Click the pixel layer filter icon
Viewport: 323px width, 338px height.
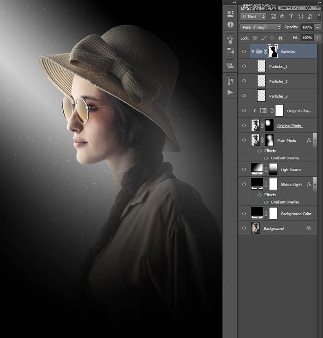[x=273, y=17]
